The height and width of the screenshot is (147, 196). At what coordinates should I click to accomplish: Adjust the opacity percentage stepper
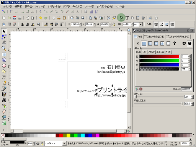coord(193,104)
